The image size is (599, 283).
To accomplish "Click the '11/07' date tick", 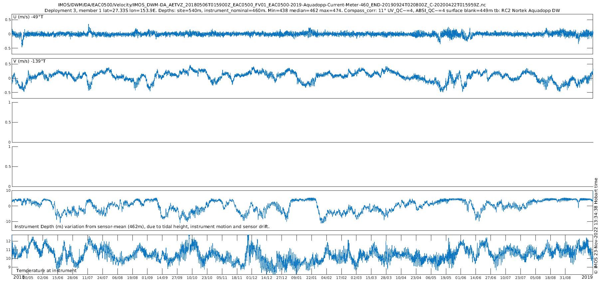I will (88, 278).
